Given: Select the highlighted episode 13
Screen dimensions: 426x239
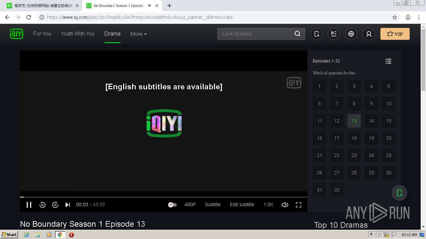Looking at the screenshot, I should tap(354, 121).
